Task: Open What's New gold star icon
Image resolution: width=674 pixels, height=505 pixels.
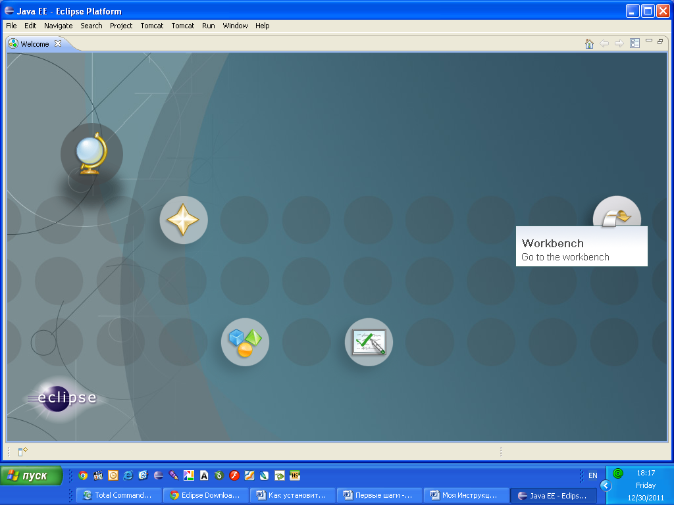Action: tap(184, 220)
